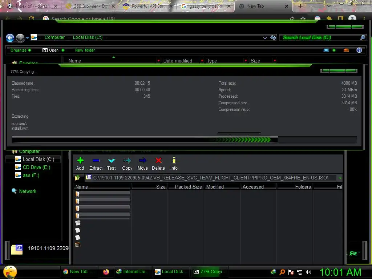Click the Search Local Disk (C:) field

[x=320, y=37]
